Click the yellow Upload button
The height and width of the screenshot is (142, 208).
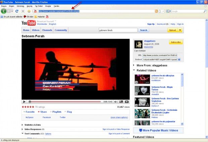(x=172, y=30)
